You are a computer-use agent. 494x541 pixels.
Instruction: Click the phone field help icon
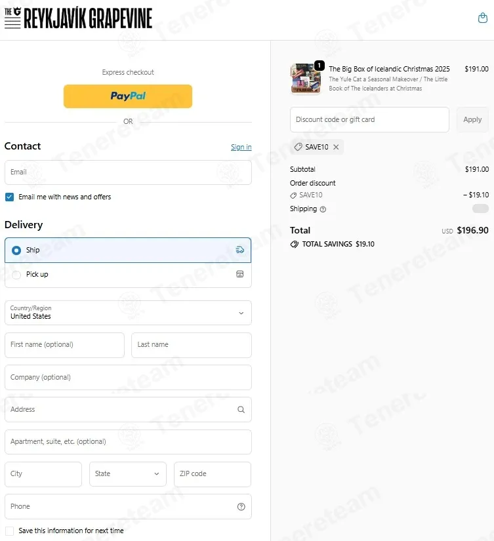coord(241,506)
